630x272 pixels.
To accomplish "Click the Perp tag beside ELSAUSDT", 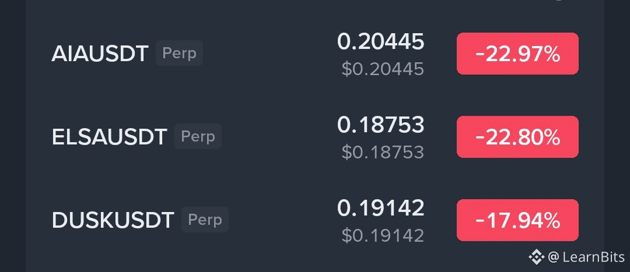I will [198, 137].
